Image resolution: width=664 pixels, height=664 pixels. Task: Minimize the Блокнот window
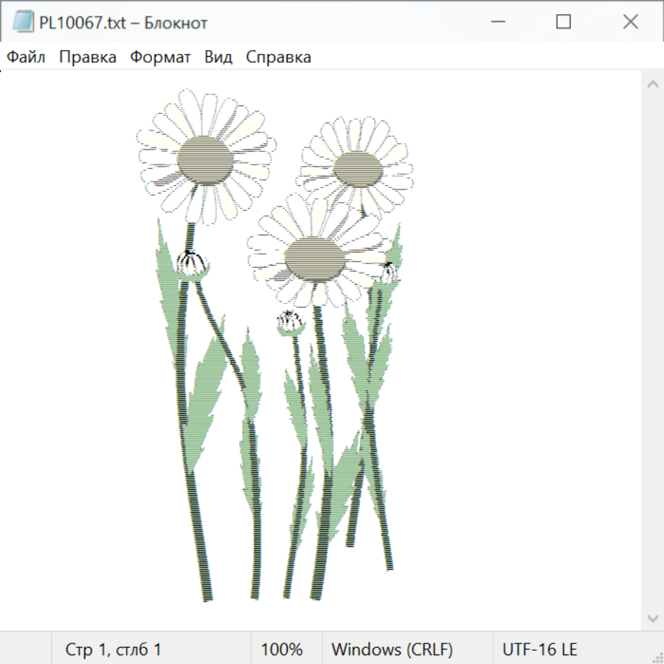click(x=497, y=22)
